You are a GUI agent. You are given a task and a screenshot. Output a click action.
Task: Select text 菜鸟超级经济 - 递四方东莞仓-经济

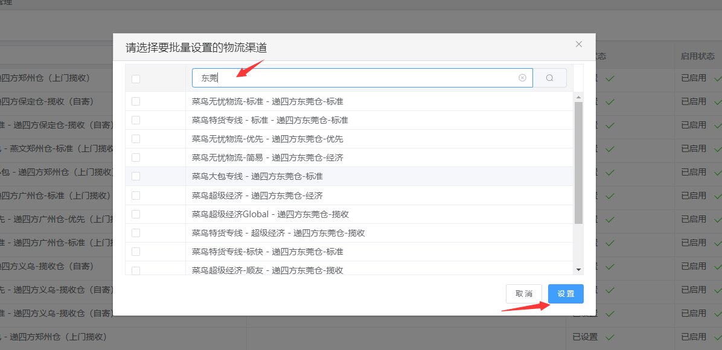[257, 196]
